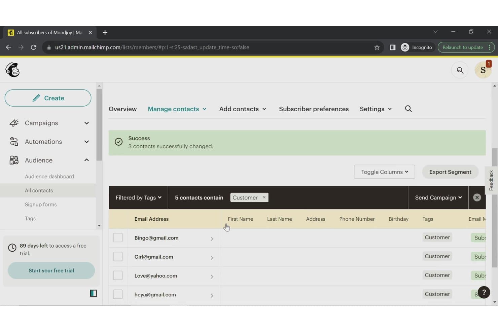Open the Send Campaign dropdown
Image resolution: width=498 pixels, height=332 pixels.
[438, 197]
